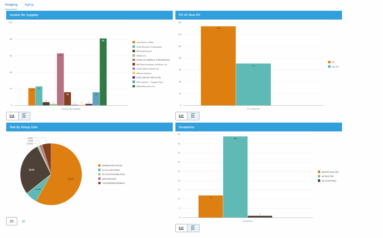The width and height of the screenshot is (383, 238).
Task: Click the Allied Electronics Inc. legend swatch
Action: [134, 86]
